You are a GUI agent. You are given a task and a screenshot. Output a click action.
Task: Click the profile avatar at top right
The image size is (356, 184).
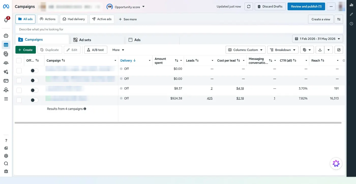click(x=342, y=7)
